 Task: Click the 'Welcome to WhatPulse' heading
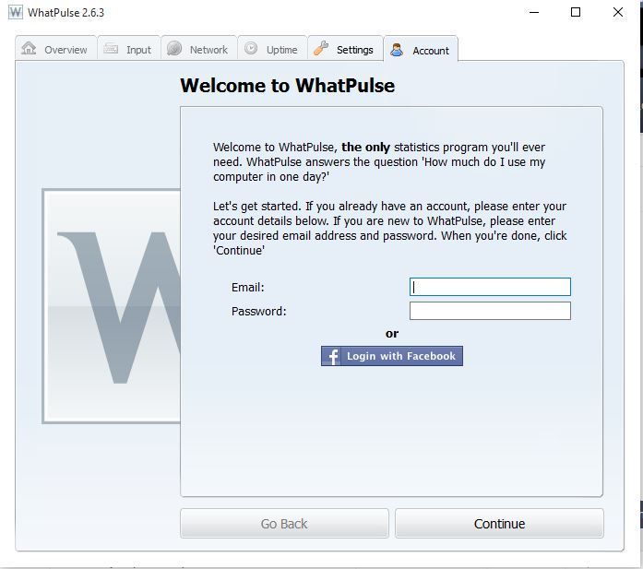[288, 86]
